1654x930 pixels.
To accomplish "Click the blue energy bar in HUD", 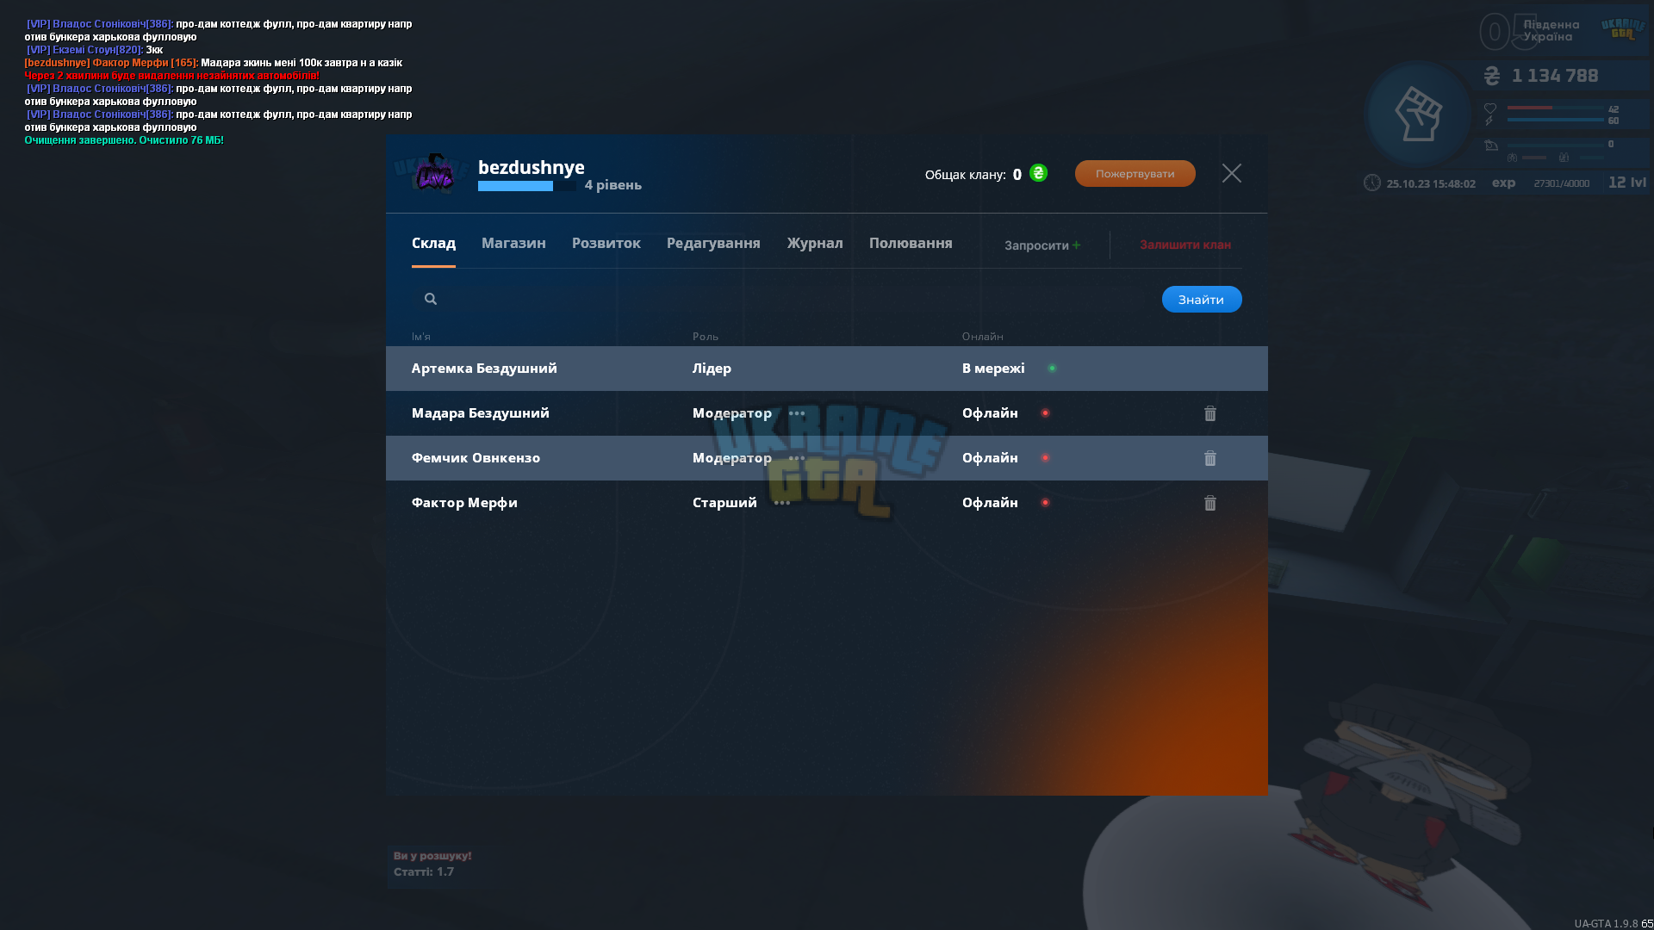I will tap(1556, 120).
